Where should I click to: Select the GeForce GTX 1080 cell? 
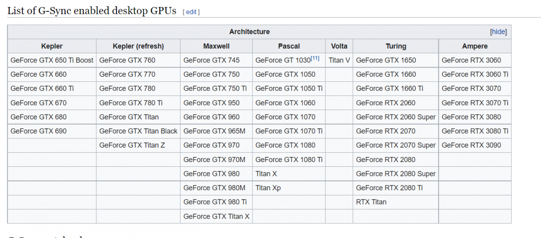(x=289, y=145)
